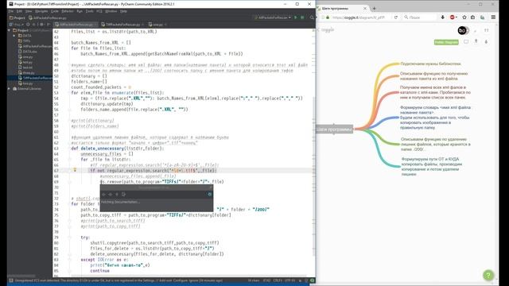Open the Navigate menu in PyCharm
The height and width of the screenshot is (286, 509).
click(x=41, y=11)
